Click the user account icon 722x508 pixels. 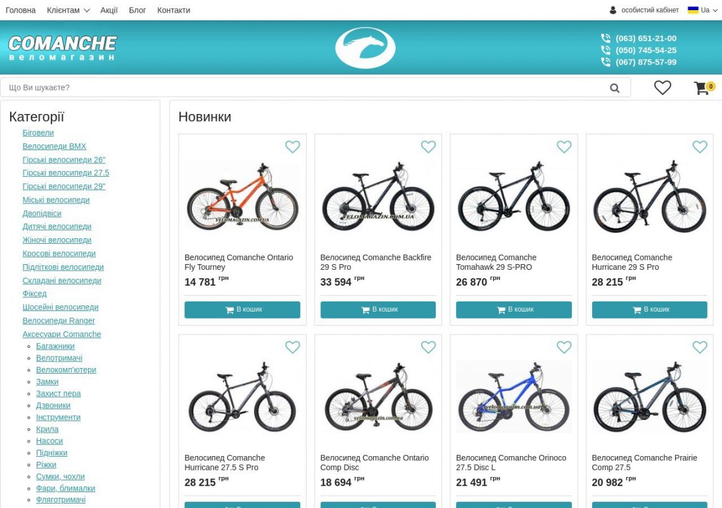613,10
